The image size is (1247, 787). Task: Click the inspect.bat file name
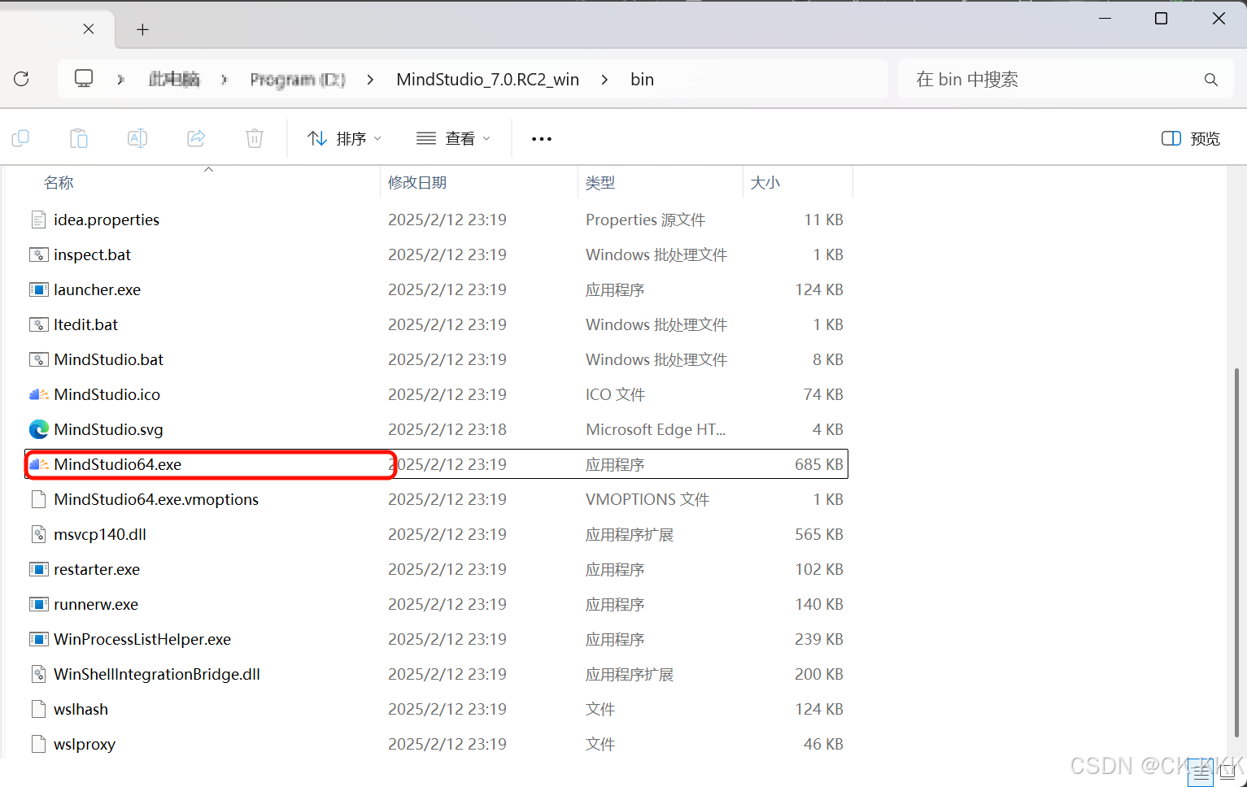point(93,254)
